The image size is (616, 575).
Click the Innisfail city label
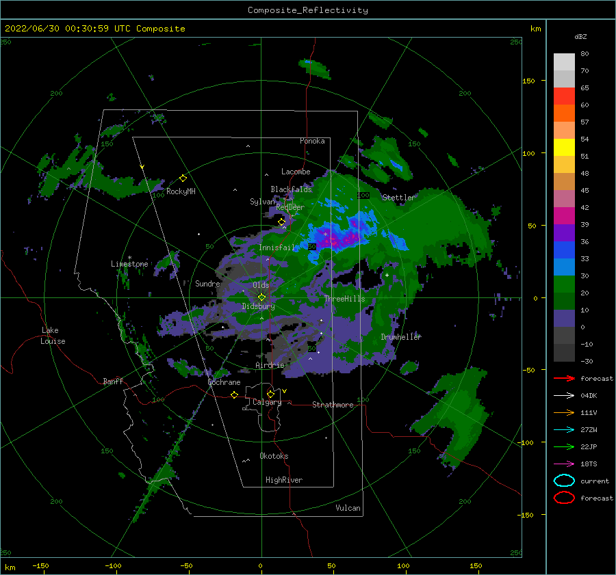(277, 248)
